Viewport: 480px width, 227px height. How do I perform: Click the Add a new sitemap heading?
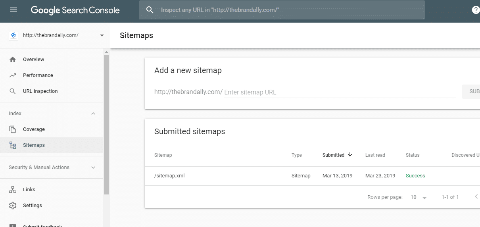(188, 71)
